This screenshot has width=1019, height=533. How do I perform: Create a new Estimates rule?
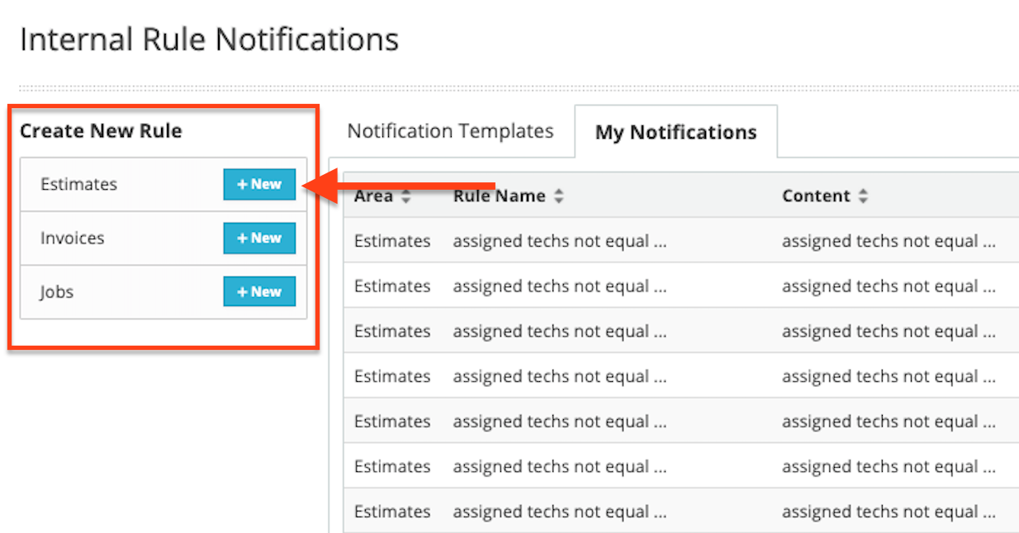(x=258, y=184)
